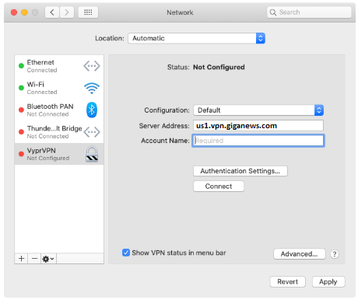Click the add network service plus button
The width and height of the screenshot is (358, 300).
pyautogui.click(x=22, y=258)
